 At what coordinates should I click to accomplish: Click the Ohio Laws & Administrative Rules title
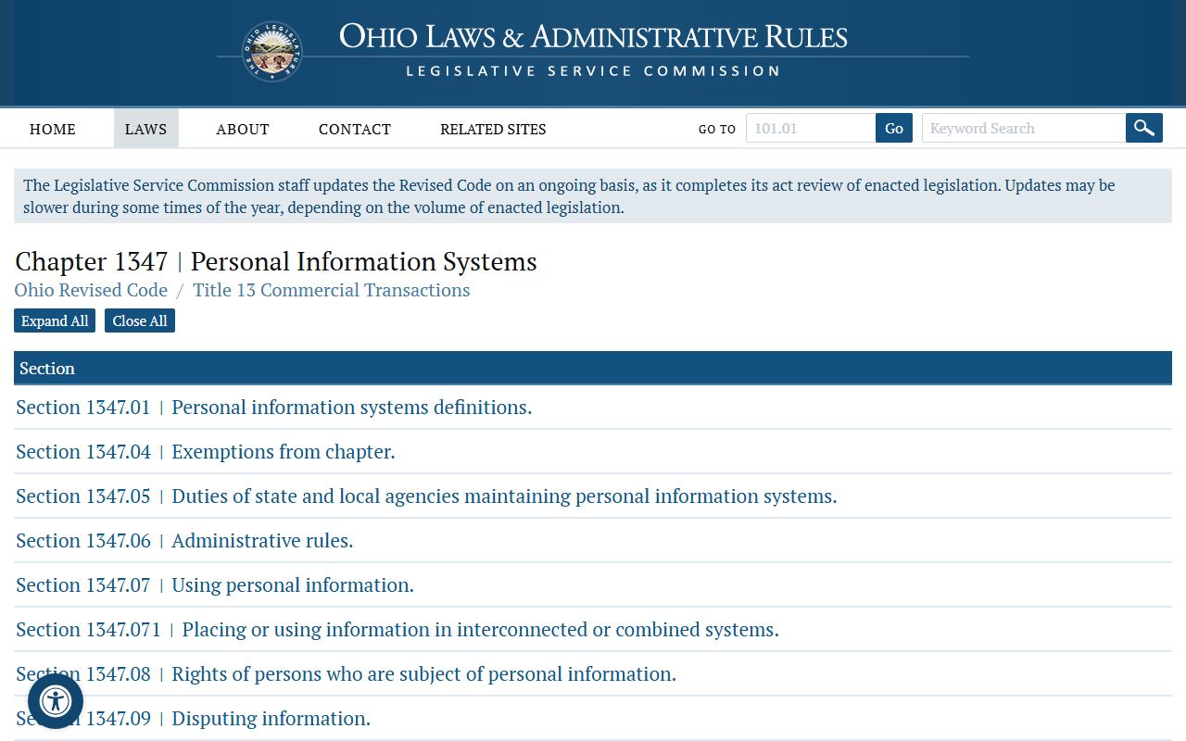point(593,37)
